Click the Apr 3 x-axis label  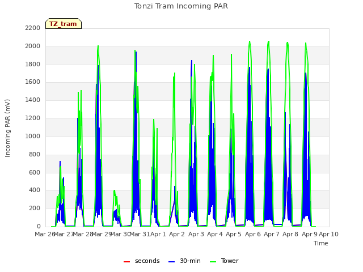(x=196, y=234)
